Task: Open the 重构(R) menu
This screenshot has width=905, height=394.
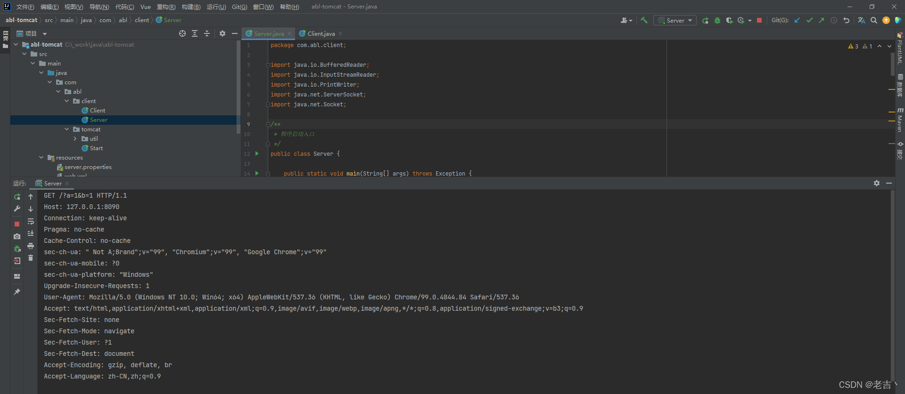Action: tap(166, 7)
